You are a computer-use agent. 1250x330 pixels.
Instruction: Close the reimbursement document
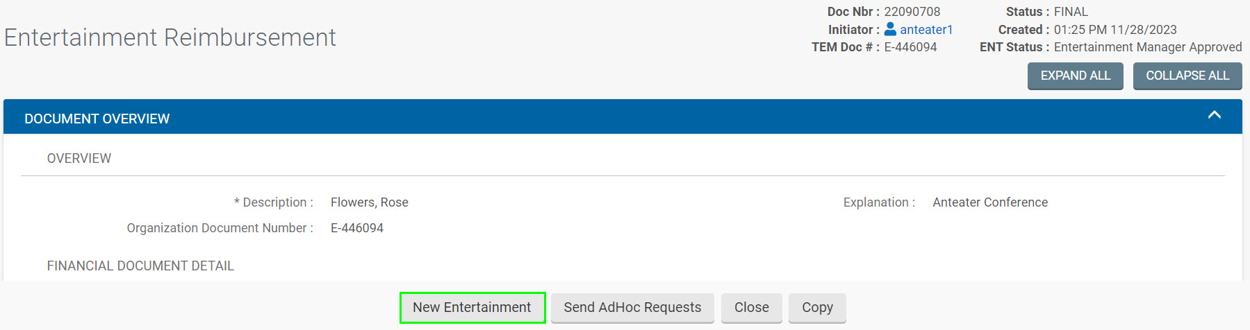752,307
